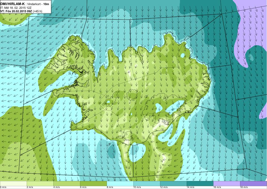Image resolution: width=267 pixels, height=189 pixels.
Task: Click the 12–14 m/s teal legend swatch
Action: (x=173, y=184)
